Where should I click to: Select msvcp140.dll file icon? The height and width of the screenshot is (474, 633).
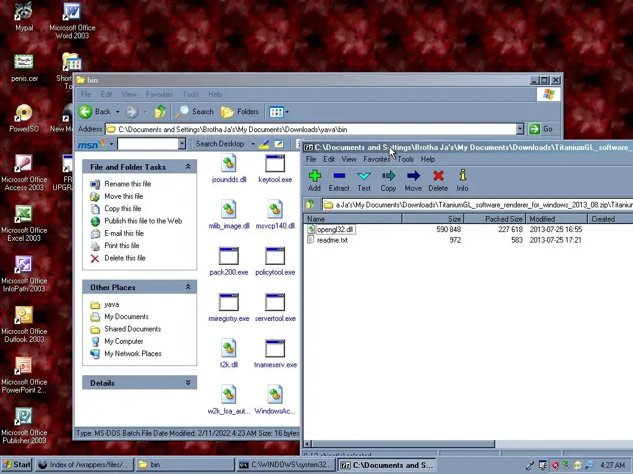tap(275, 215)
